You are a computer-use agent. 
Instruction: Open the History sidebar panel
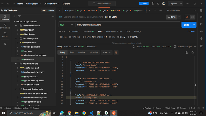coord(5,35)
